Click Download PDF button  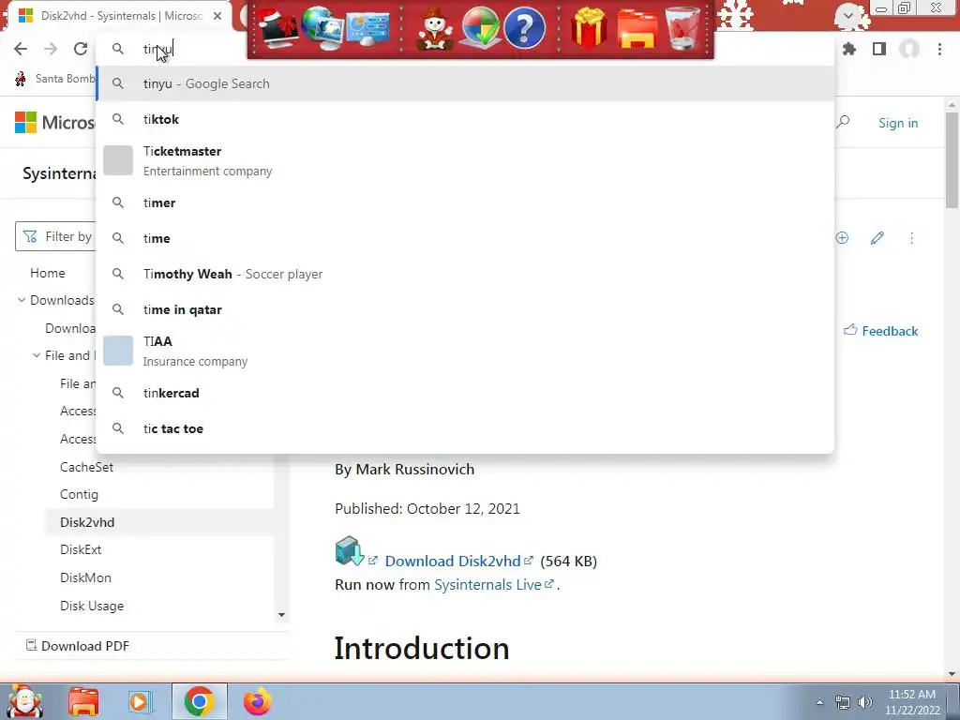click(x=77, y=646)
